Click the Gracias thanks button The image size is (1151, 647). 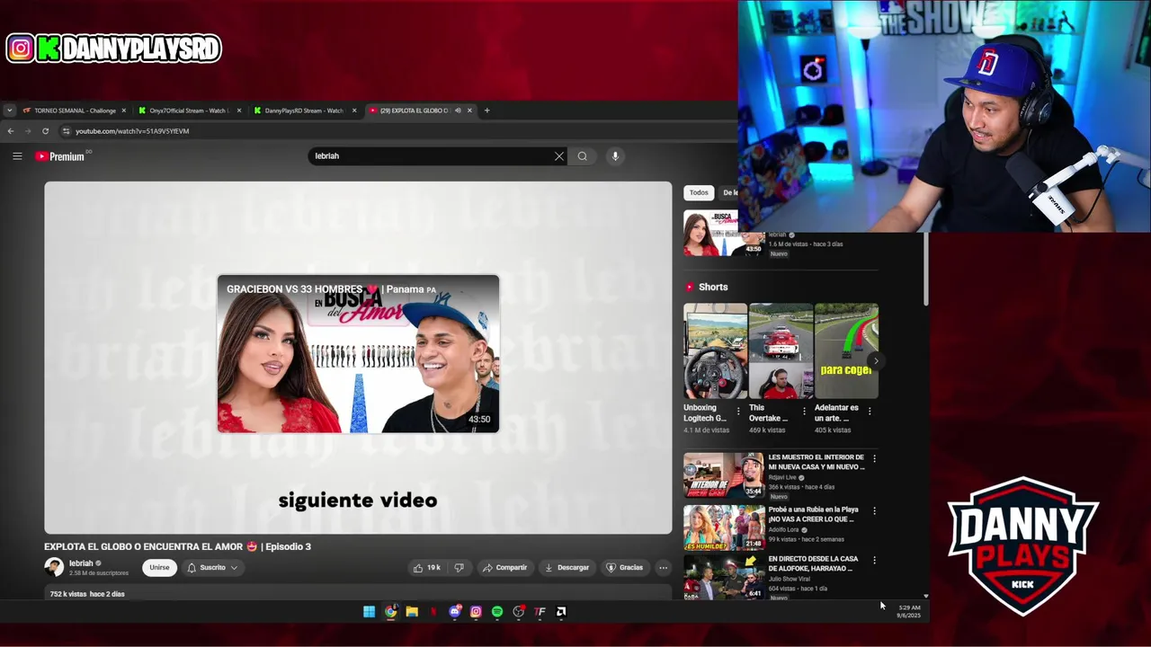pos(625,568)
